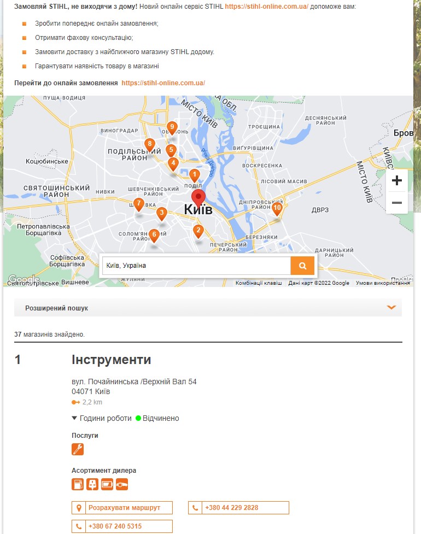
Task: Click the Розширений пошук chevron arrow
Action: tap(391, 308)
